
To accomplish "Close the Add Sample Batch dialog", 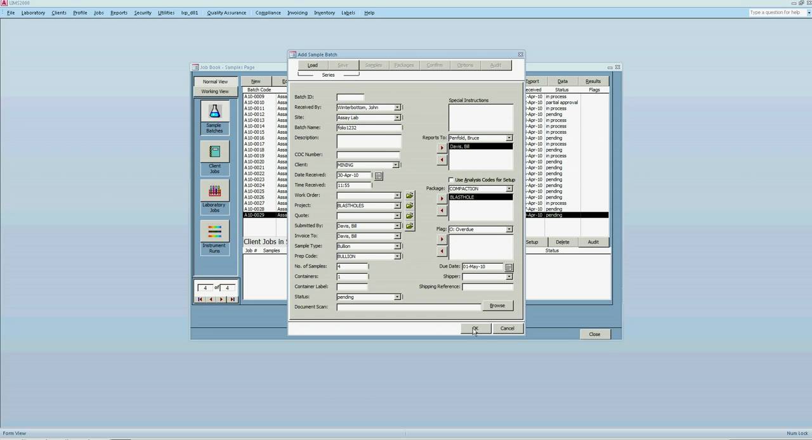I will click(x=520, y=55).
